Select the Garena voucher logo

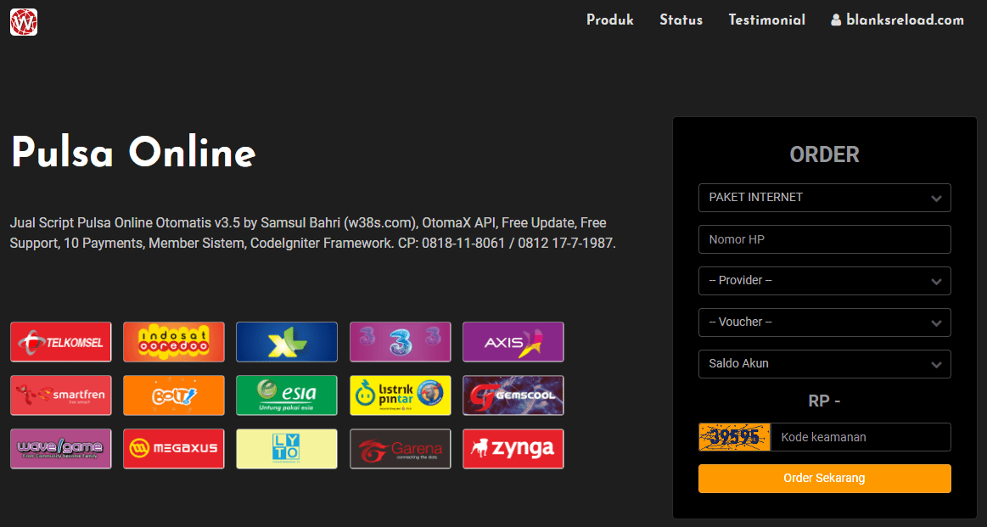click(x=401, y=449)
